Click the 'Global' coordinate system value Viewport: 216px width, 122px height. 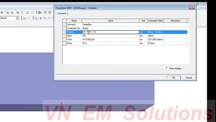coord(110,28)
